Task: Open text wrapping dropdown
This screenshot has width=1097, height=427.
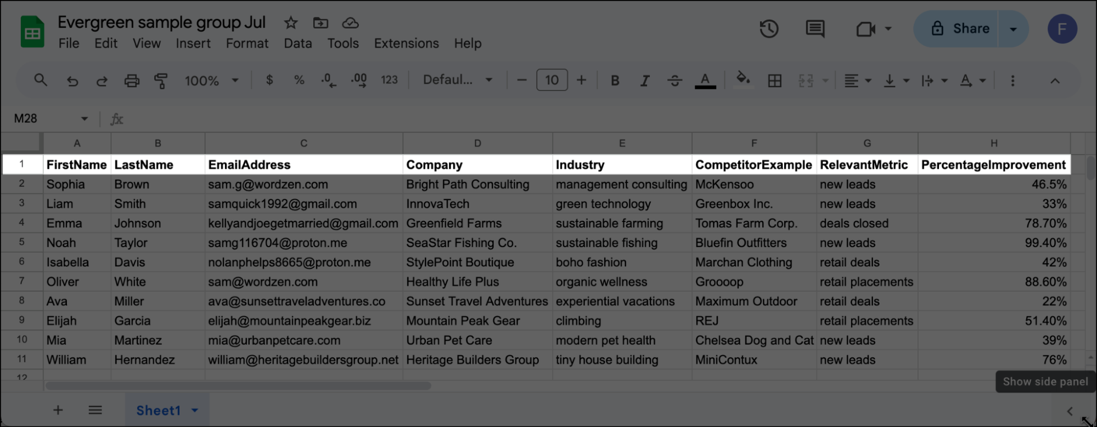Action: [934, 81]
